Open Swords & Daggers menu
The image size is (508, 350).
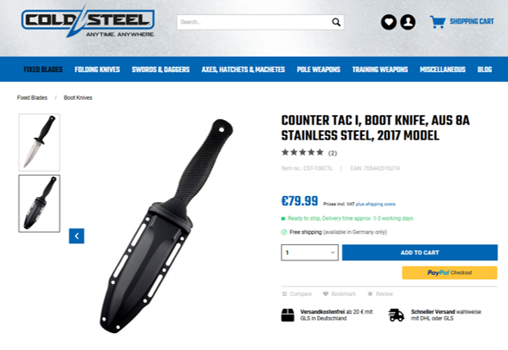[161, 69]
